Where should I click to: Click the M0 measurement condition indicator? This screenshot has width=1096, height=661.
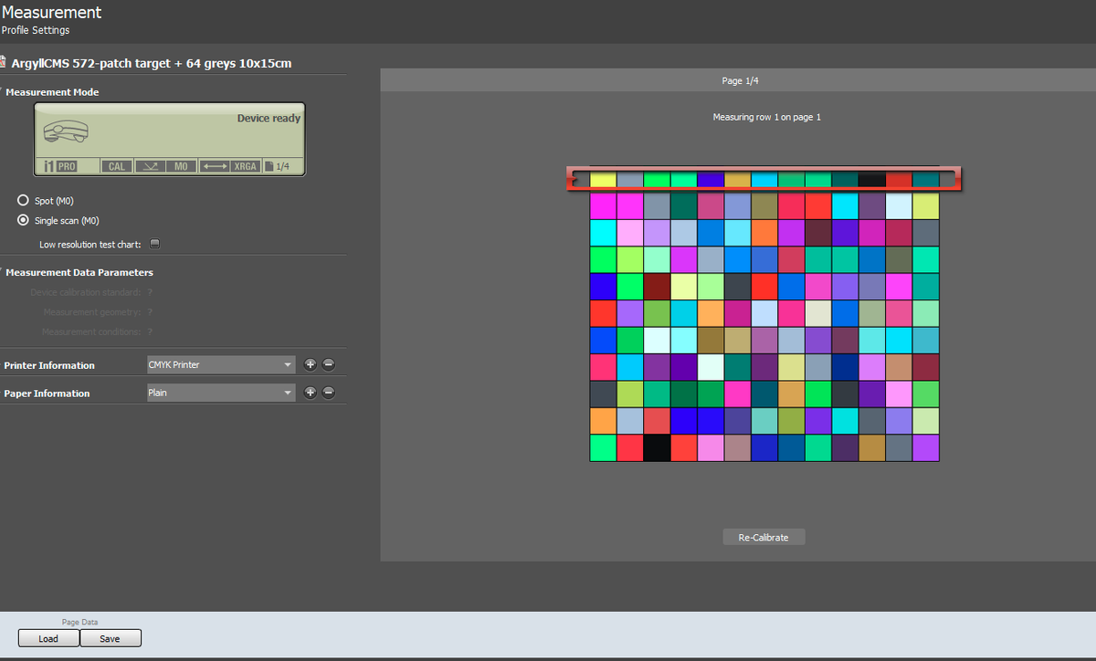pos(181,166)
